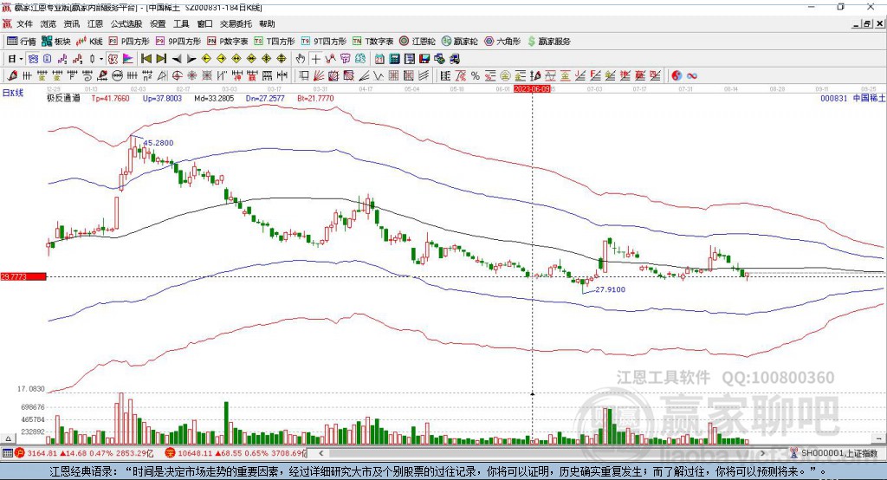This screenshot has width=887, height=480.
Task: Jump to the first bar icon
Action: click(x=146, y=59)
